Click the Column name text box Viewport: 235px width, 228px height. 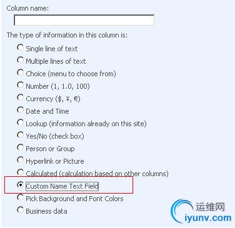(84, 20)
